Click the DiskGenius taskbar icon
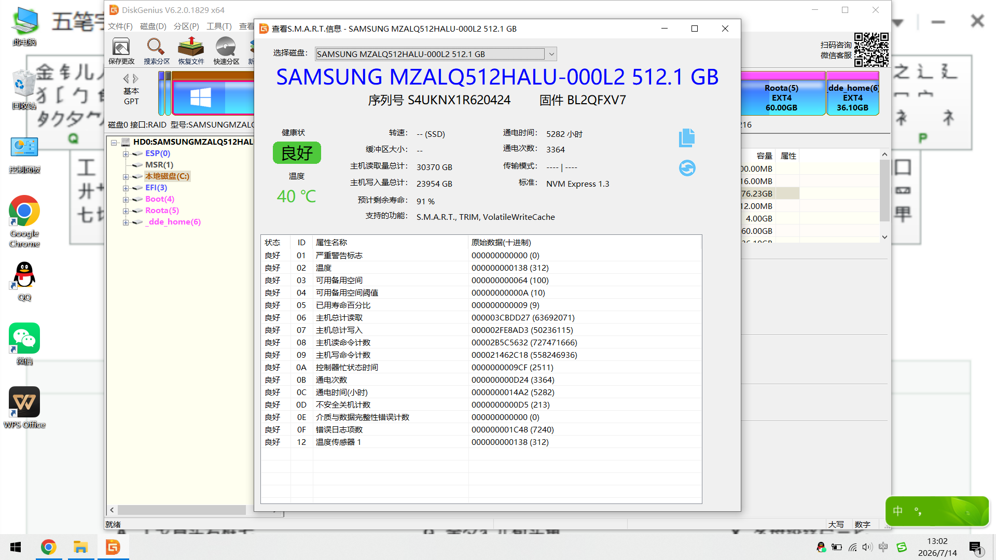Viewport: 996px width, 560px height. [x=113, y=547]
